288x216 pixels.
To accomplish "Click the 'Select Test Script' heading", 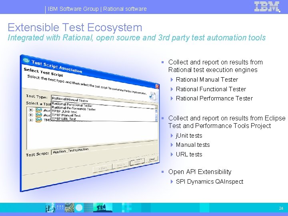I will tap(43, 72).
